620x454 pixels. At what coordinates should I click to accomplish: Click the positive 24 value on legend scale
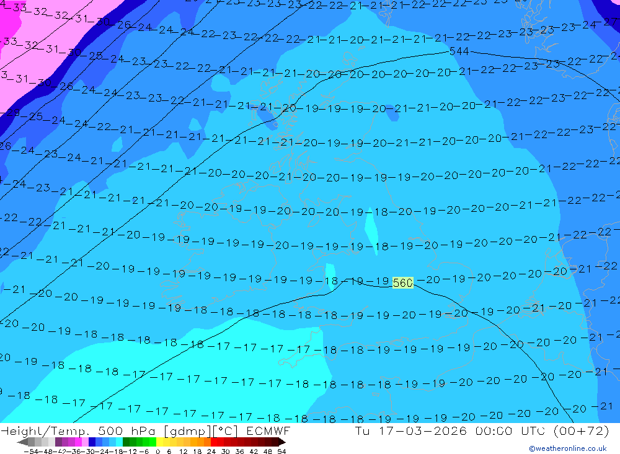211,452
